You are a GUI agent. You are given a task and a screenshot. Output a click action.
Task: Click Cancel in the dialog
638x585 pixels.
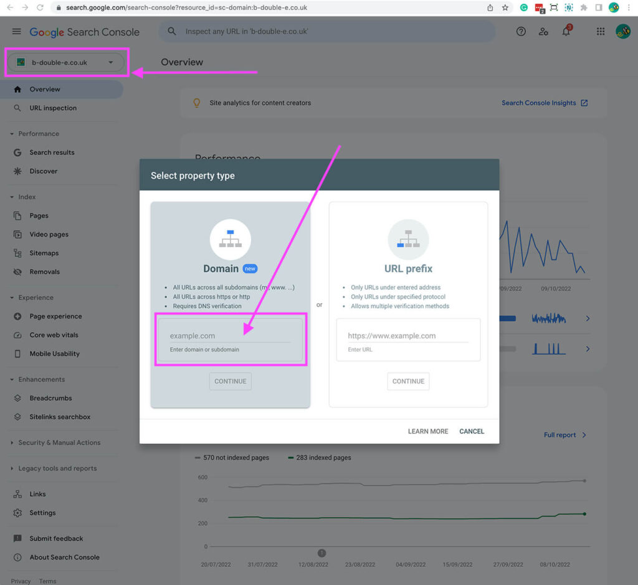pyautogui.click(x=471, y=431)
